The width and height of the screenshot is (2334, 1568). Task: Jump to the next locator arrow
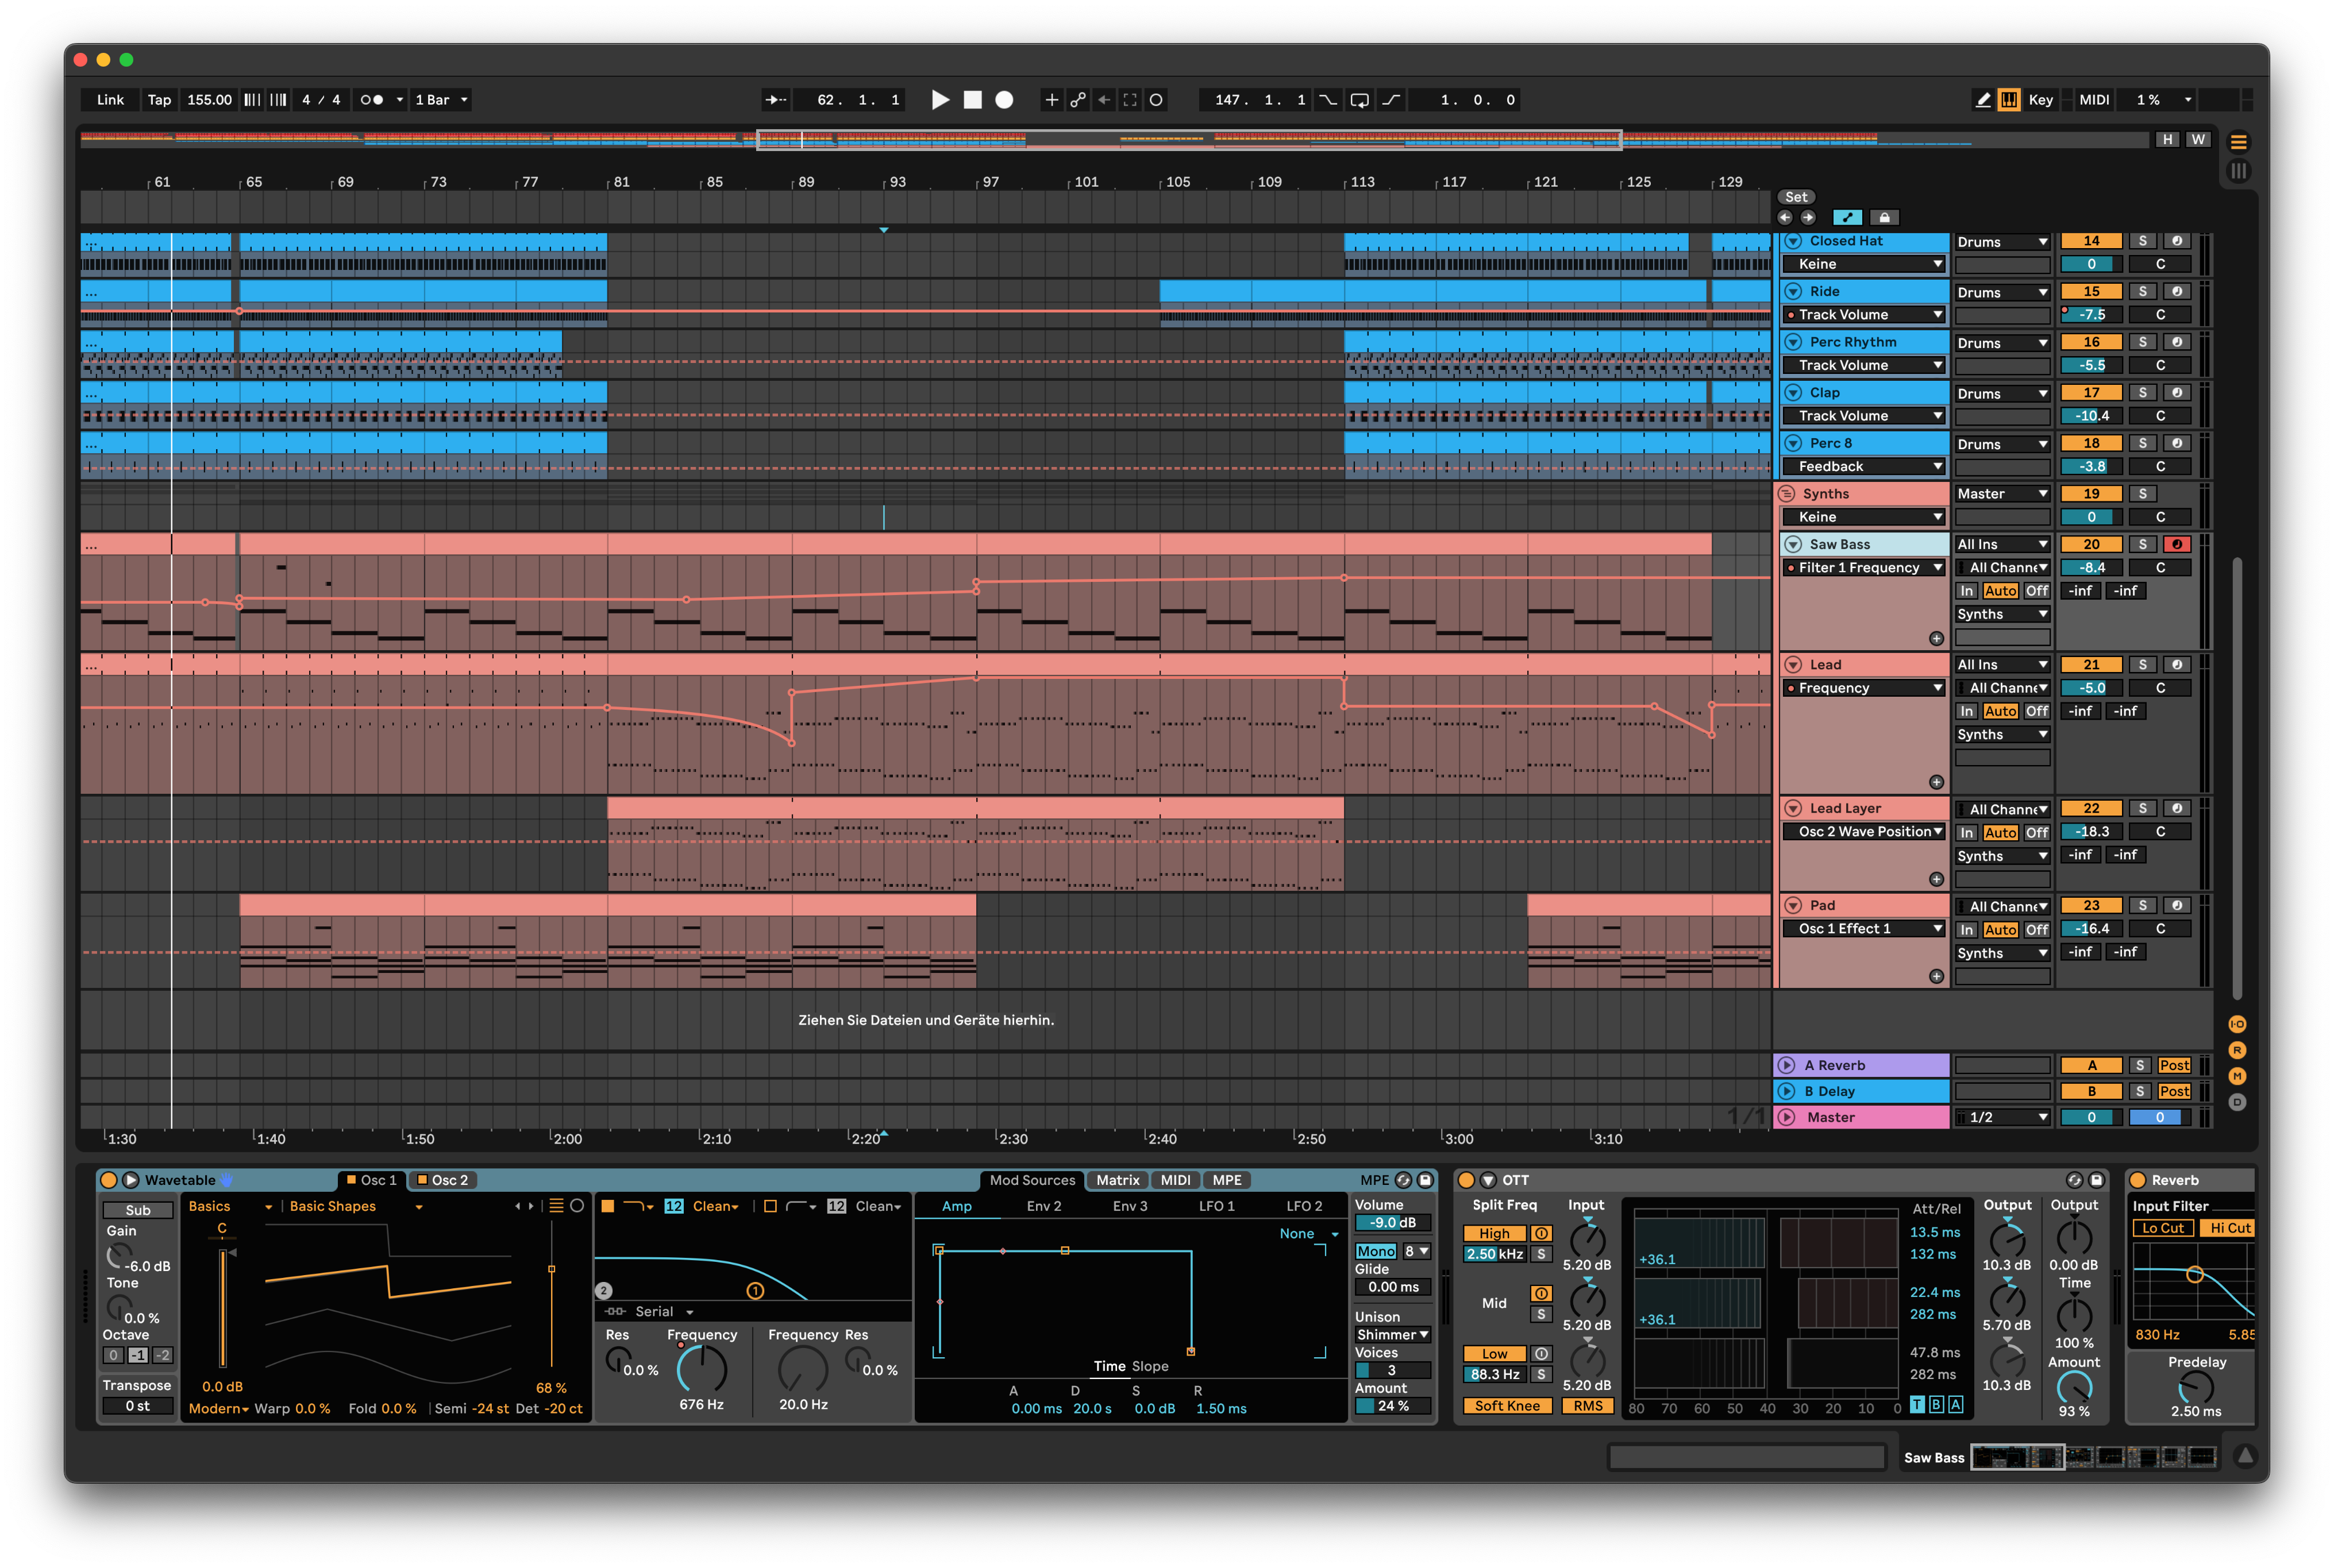[1808, 217]
